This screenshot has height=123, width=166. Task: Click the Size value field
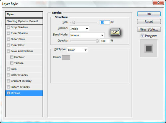click(105, 22)
